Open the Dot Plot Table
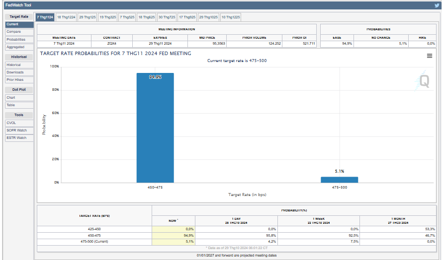Screen dimensions: 442x260 click(x=19, y=105)
